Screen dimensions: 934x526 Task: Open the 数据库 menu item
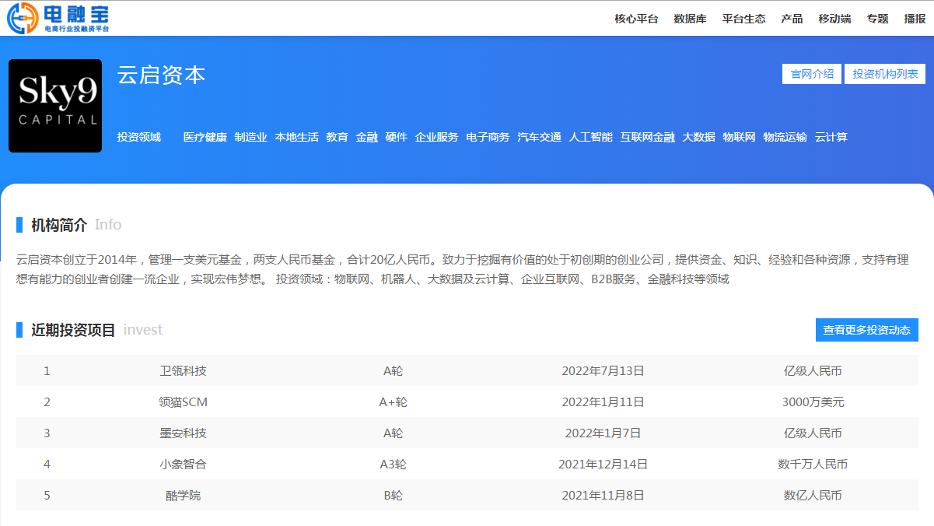689,19
